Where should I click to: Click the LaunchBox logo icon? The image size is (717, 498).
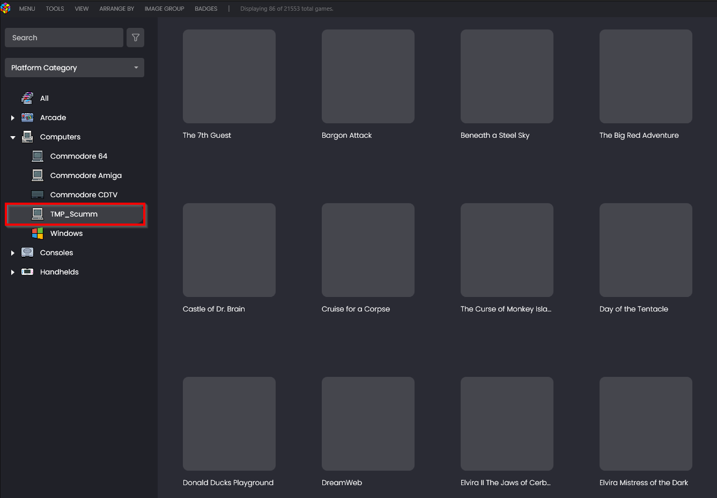tap(6, 8)
